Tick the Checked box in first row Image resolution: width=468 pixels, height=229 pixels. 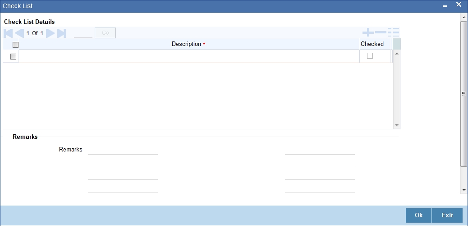coord(370,55)
